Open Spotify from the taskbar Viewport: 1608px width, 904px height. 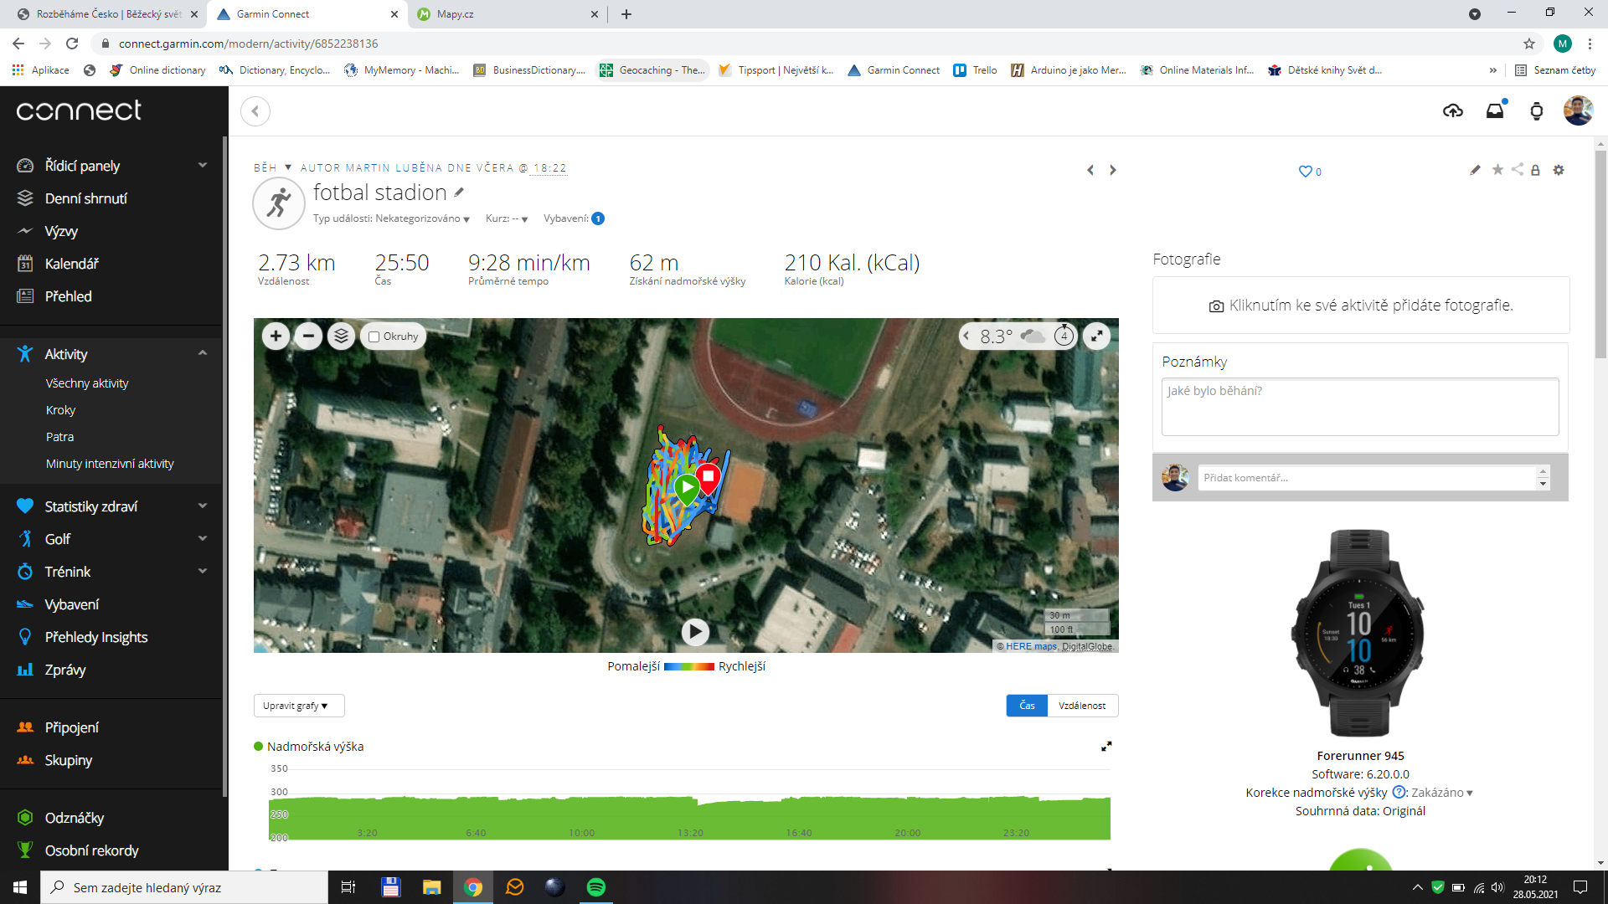[x=596, y=887]
